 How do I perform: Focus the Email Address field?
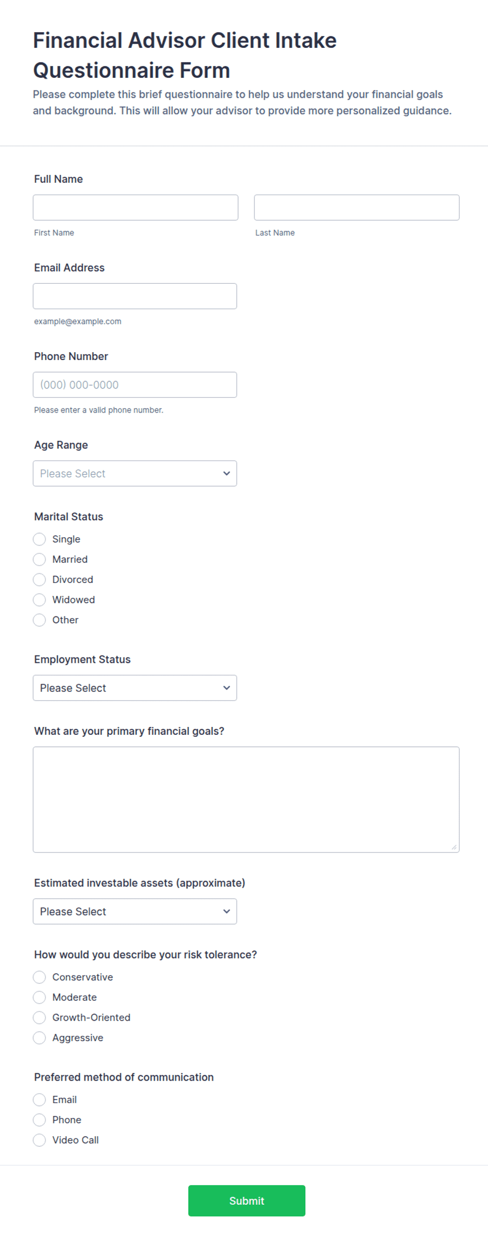click(x=135, y=296)
